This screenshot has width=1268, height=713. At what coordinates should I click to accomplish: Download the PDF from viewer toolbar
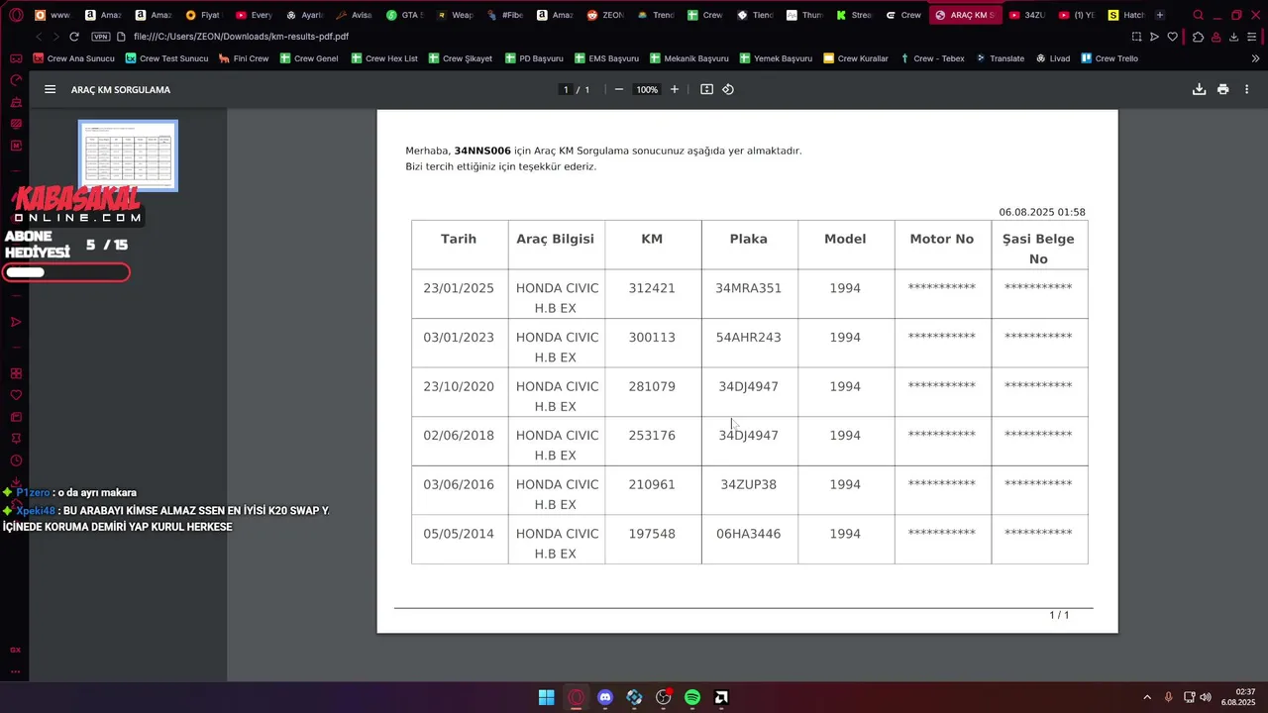(1199, 89)
